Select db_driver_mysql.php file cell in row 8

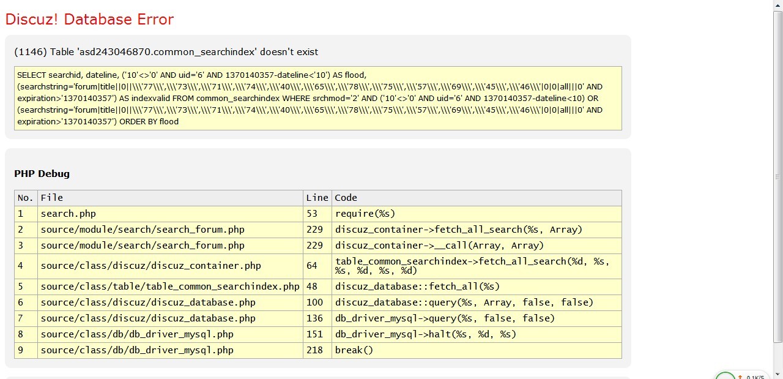(x=170, y=334)
